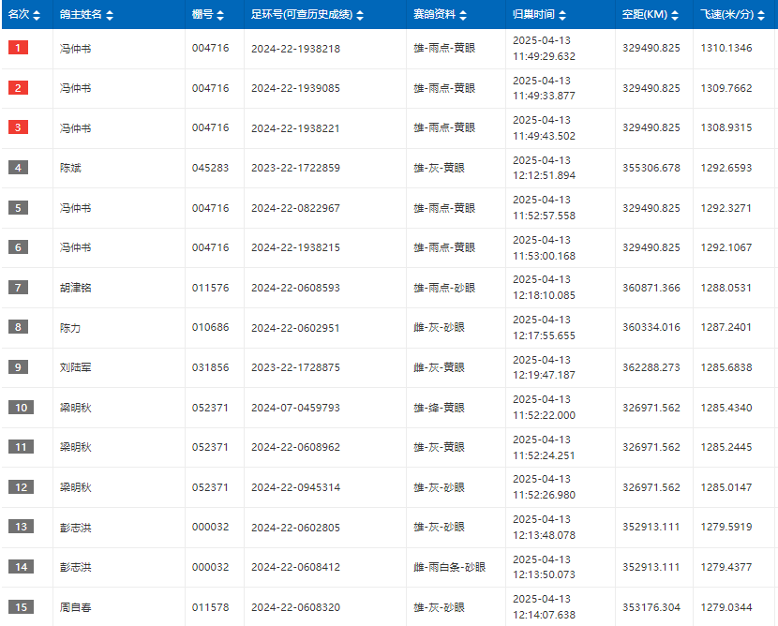
Task: Click the red rank 1 badge
Action: (x=18, y=48)
